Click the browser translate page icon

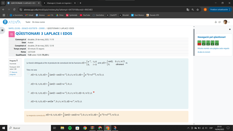tap(188, 10)
